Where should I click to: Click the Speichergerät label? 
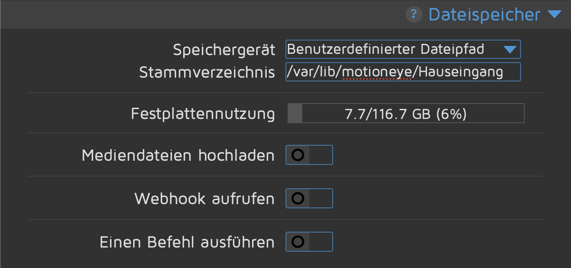click(x=224, y=50)
